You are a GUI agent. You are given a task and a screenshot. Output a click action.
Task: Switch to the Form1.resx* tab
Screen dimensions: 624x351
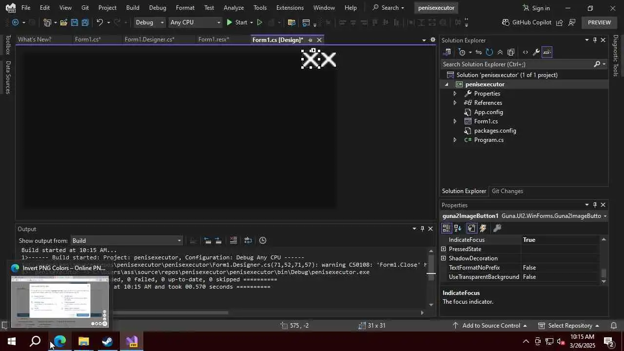tap(214, 39)
